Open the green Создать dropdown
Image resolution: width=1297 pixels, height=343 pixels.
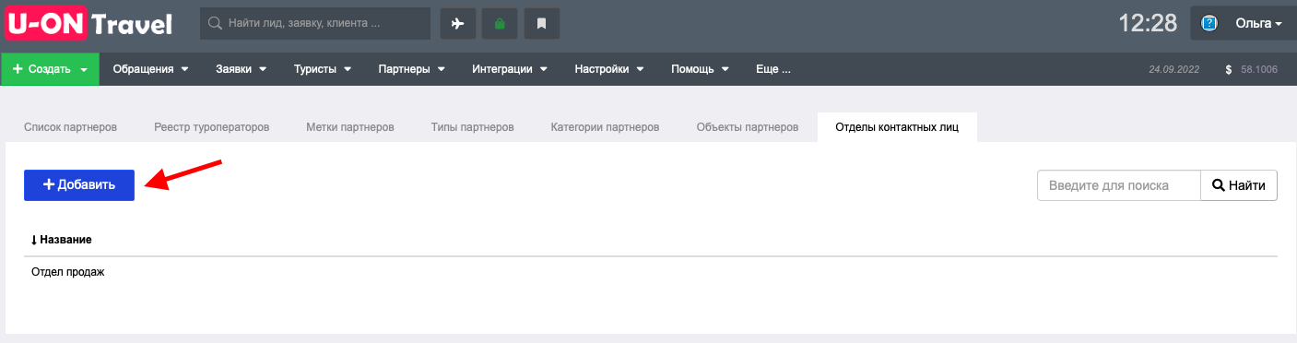[x=50, y=69]
